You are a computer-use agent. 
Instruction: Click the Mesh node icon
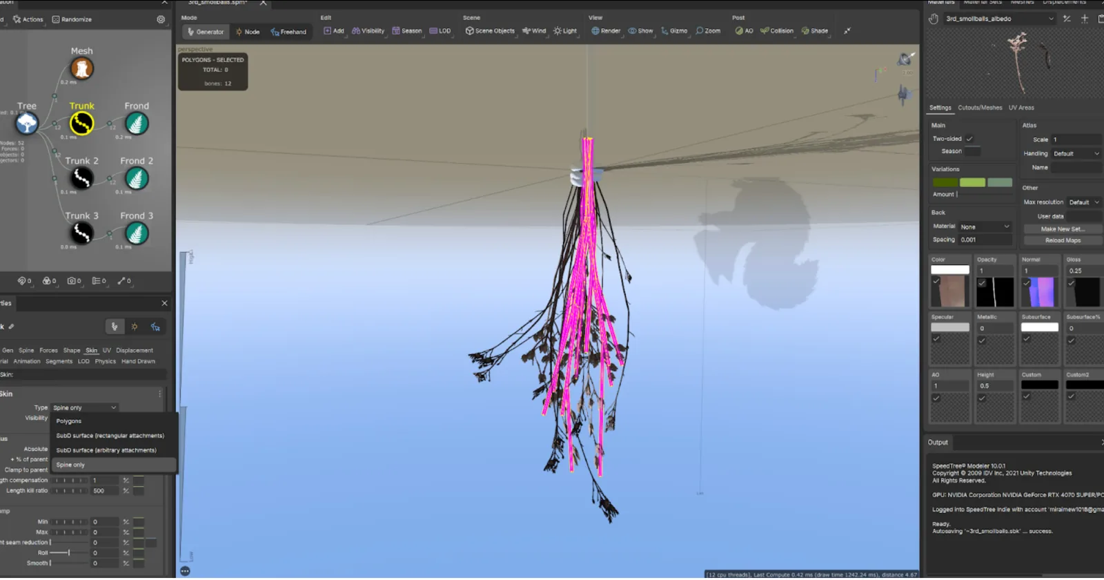point(81,69)
